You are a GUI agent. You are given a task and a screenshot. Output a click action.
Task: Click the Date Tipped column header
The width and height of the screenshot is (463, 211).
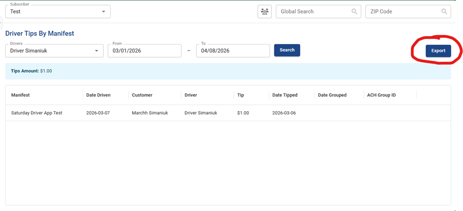tap(285, 95)
